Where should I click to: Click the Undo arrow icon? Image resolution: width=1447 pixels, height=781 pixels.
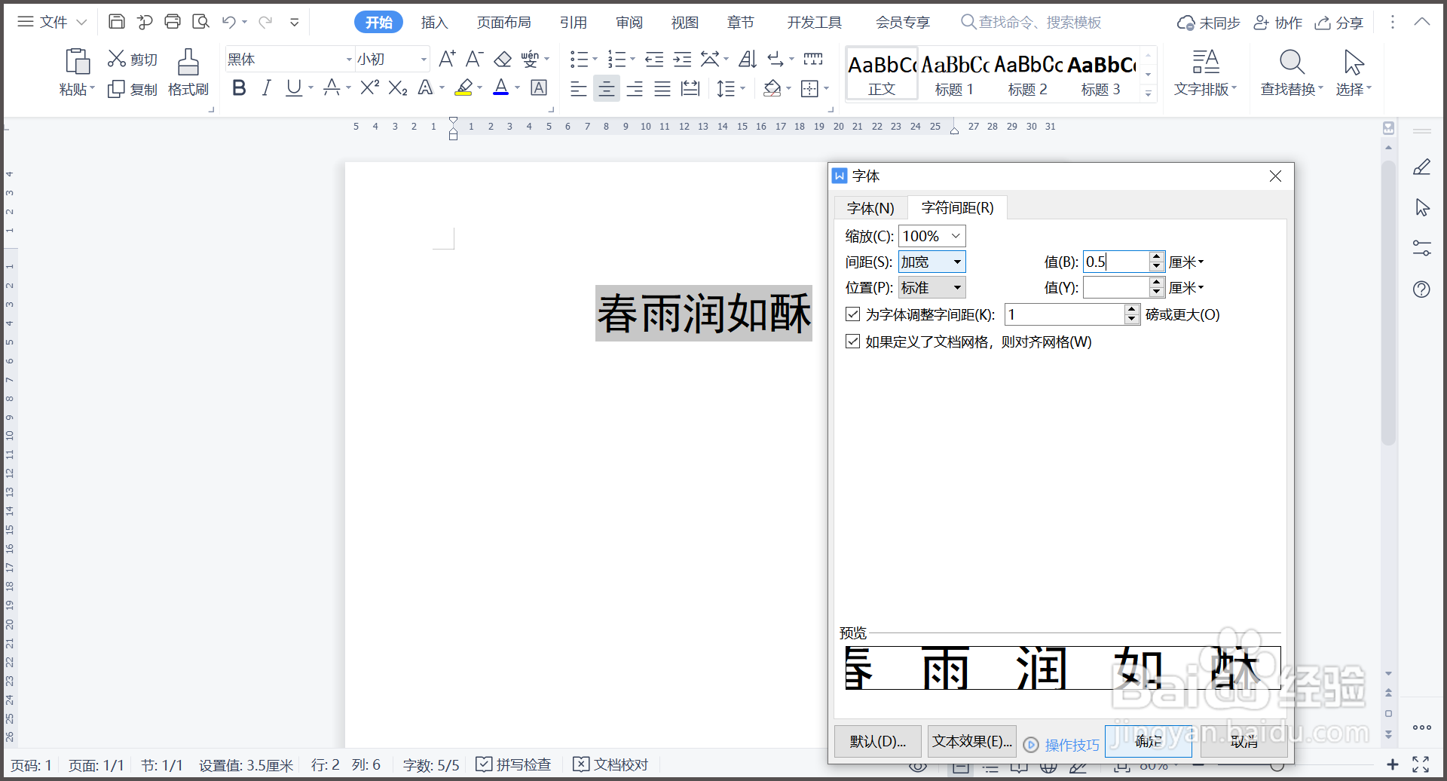228,22
